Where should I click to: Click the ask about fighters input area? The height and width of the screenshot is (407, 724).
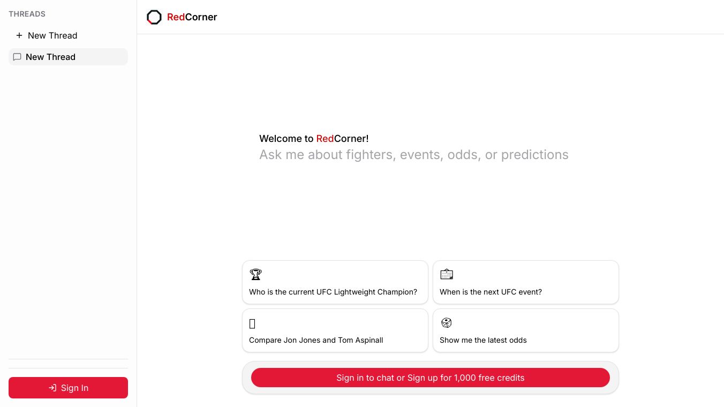(x=414, y=155)
